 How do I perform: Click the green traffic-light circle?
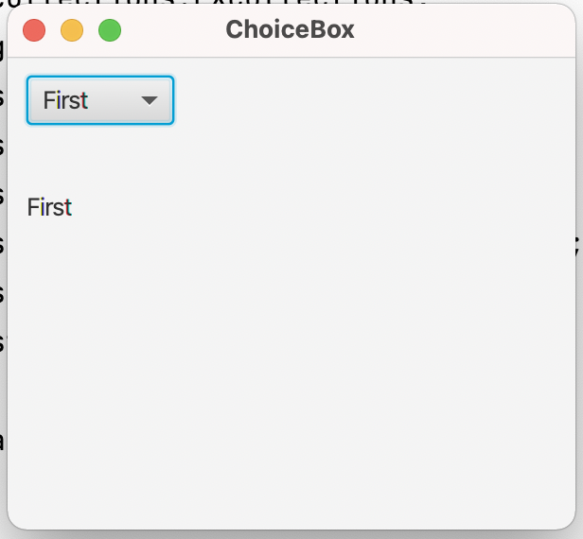[110, 30]
